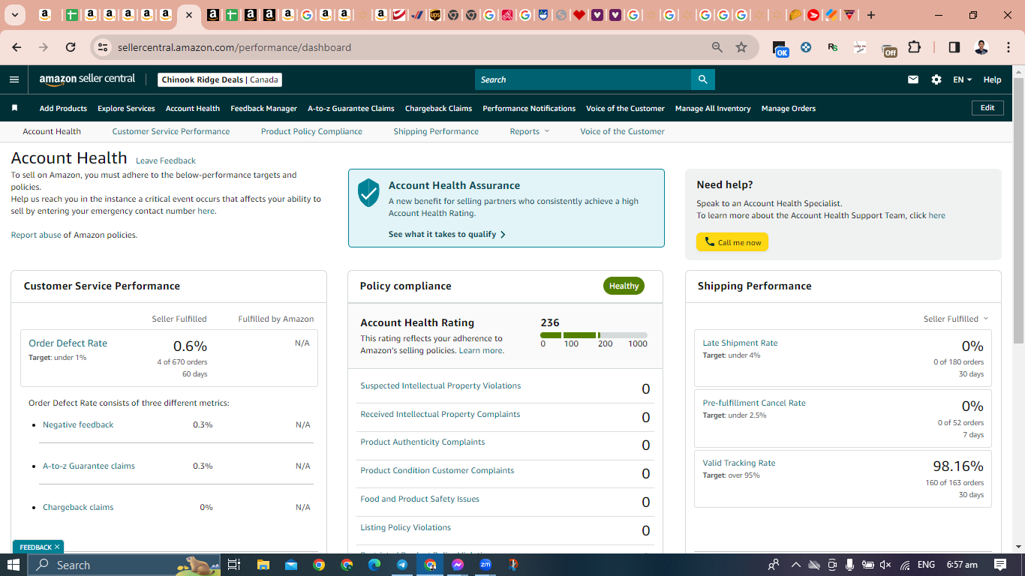This screenshot has height=576, width=1025.
Task: Close the active browser tab
Action: click(188, 15)
